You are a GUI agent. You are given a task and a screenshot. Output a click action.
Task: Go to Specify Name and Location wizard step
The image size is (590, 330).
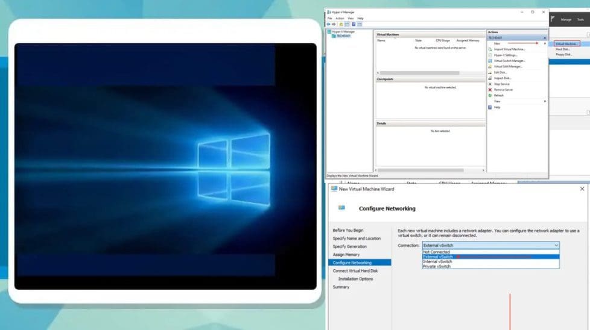click(357, 238)
